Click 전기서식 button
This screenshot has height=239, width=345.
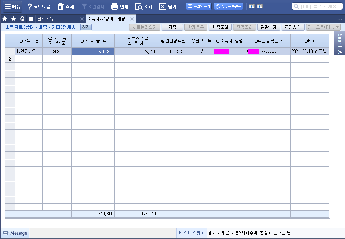click(293, 27)
